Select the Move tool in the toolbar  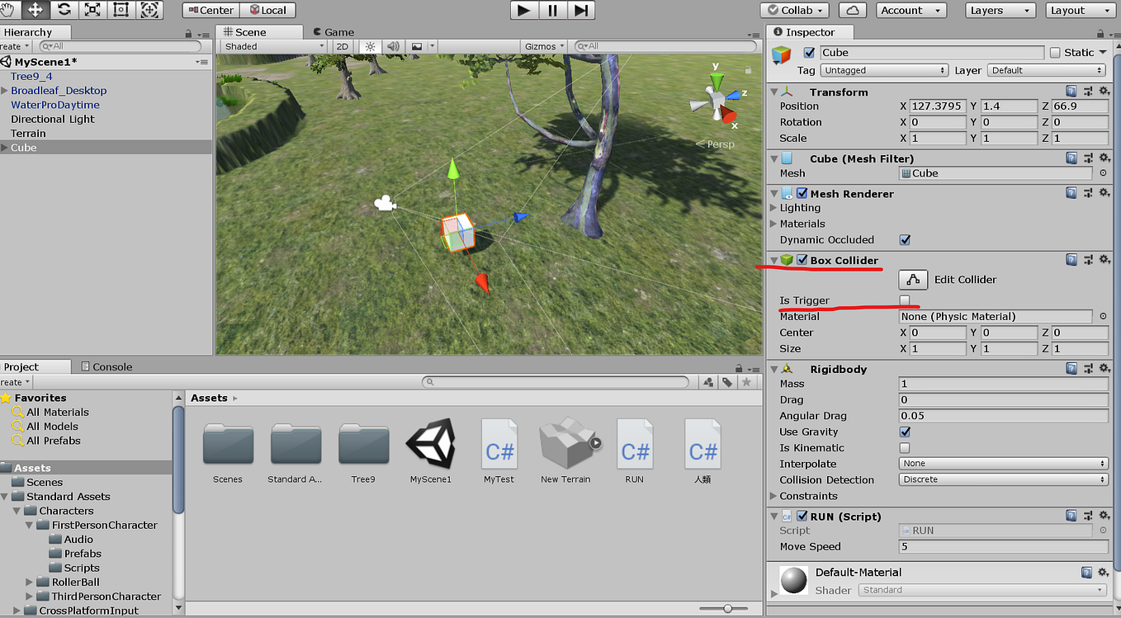pos(34,11)
